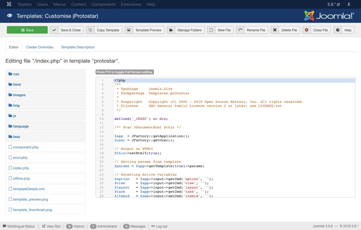Viewport: 361px width, 230px height.
Task: Click Log out in footer
Action: pos(159,226)
